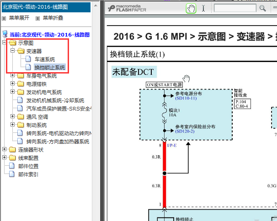Open 转向系统-电机驱动动力转向 page
The image size is (277, 221).
tap(59, 133)
